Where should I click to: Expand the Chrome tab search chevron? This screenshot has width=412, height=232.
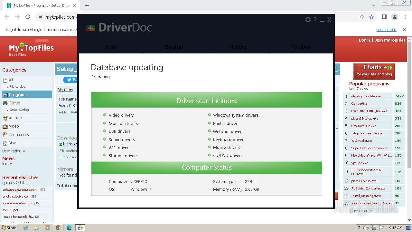coord(374,5)
